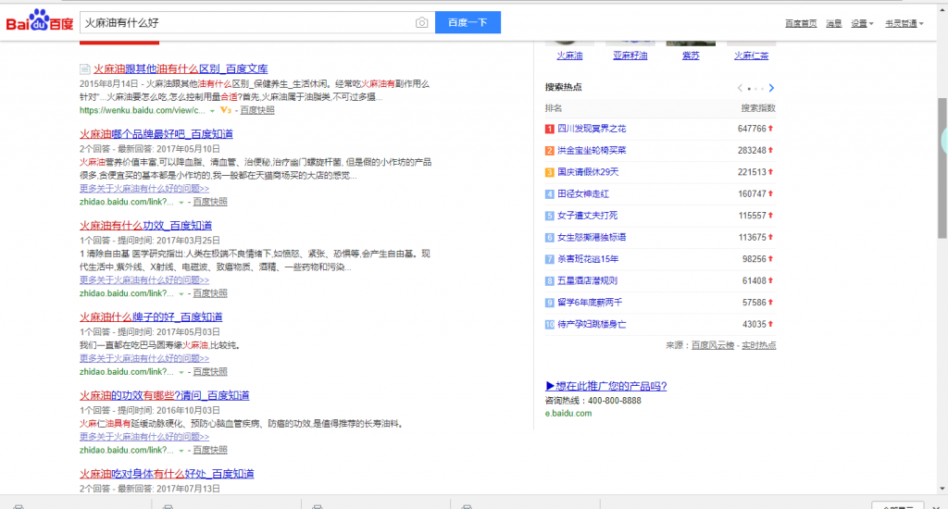Open camera image search icon
This screenshot has width=948, height=509.
(x=421, y=22)
